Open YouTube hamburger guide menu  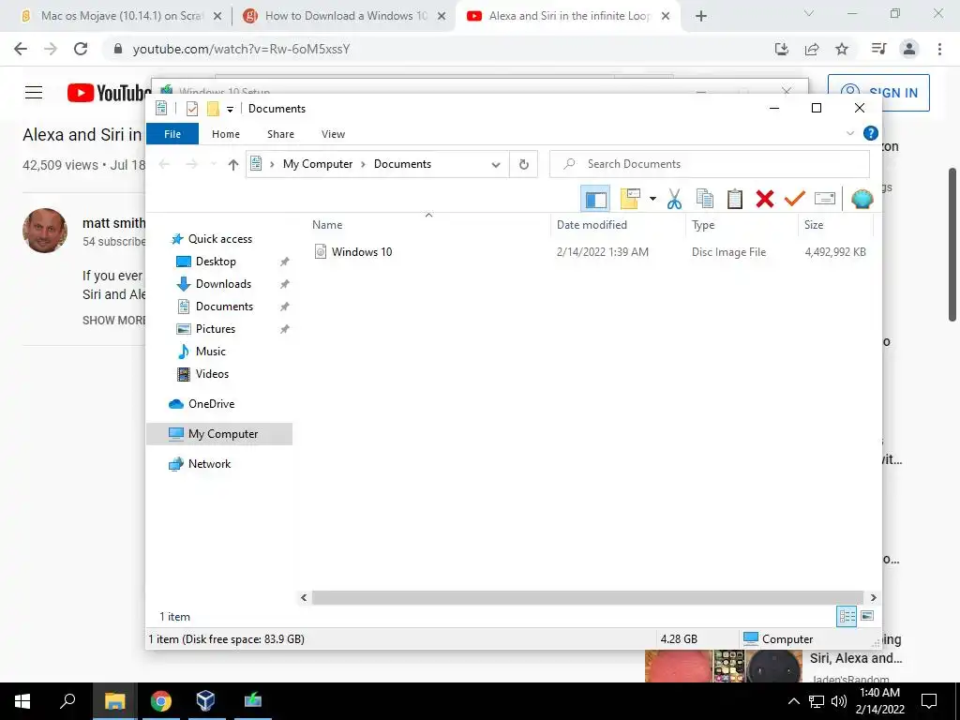[x=34, y=93]
